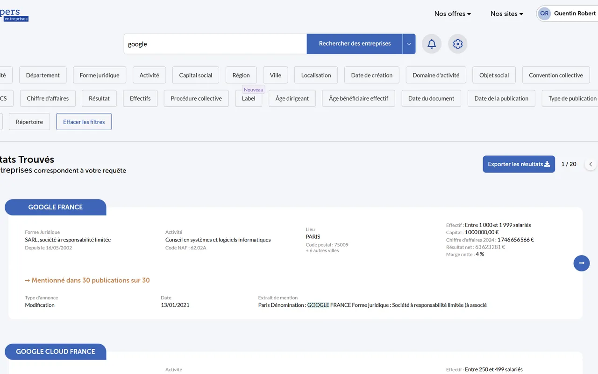Click 'Mentionné dans 30 publications sur 30'
The width and height of the screenshot is (598, 374).
[87, 280]
